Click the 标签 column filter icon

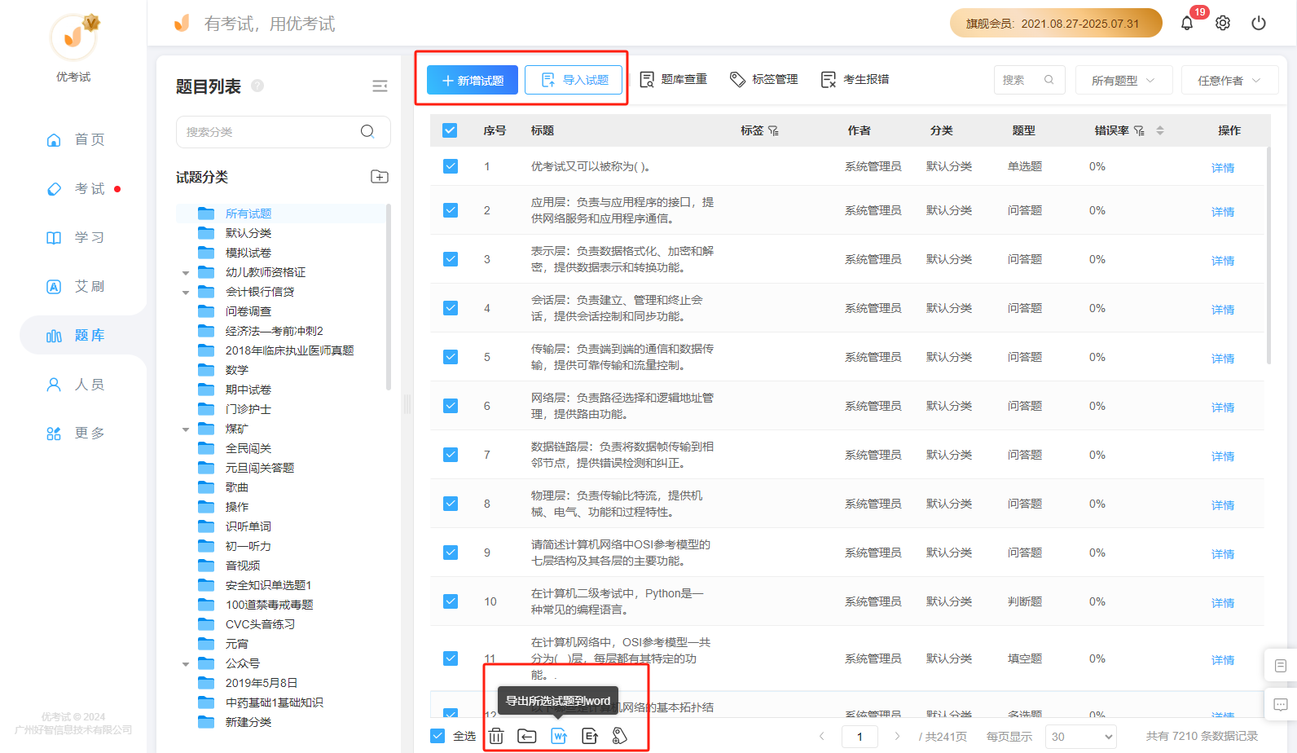(x=773, y=130)
